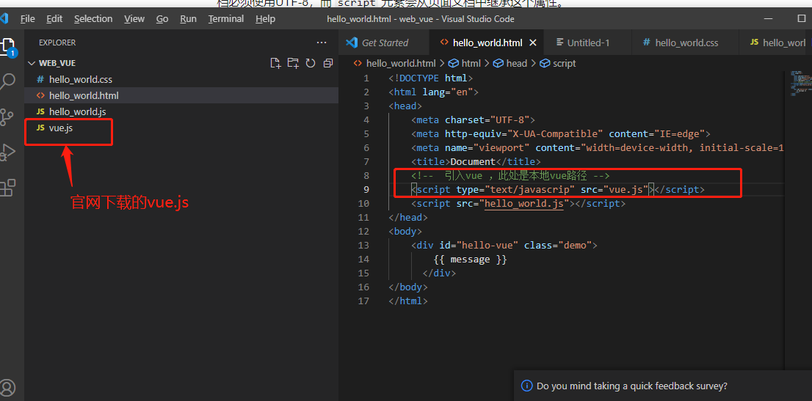Open the Search view in activity bar
This screenshot has width=812, height=401.
click(x=7, y=82)
